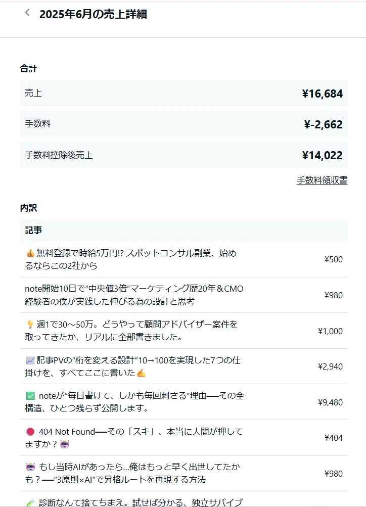
Task: Click the 手数料 fee row ¥-2,662
Action: 184,124
